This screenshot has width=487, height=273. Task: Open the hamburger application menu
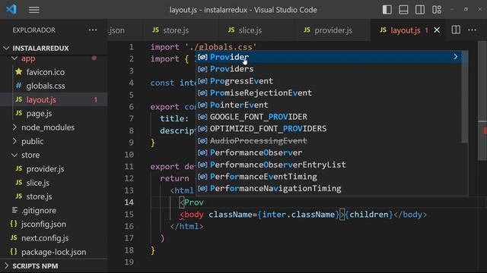coord(33,10)
